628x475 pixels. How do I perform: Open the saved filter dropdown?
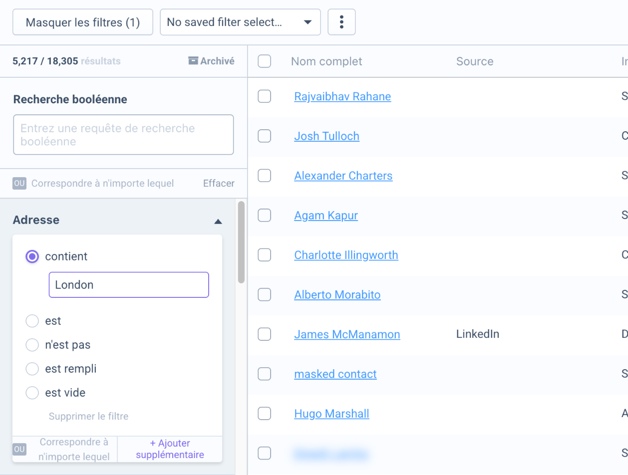[240, 22]
